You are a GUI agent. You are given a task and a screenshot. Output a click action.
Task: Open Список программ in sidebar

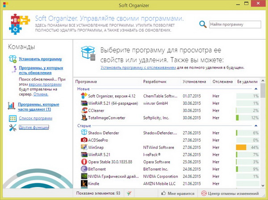coord(35,118)
